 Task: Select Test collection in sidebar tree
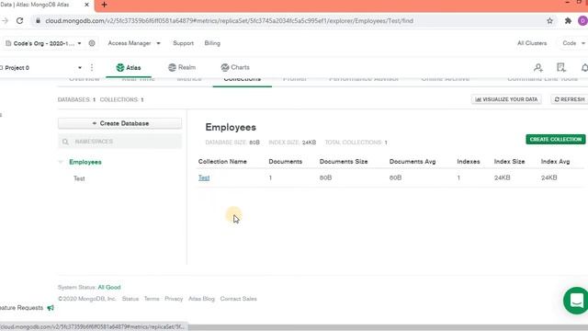(x=79, y=178)
